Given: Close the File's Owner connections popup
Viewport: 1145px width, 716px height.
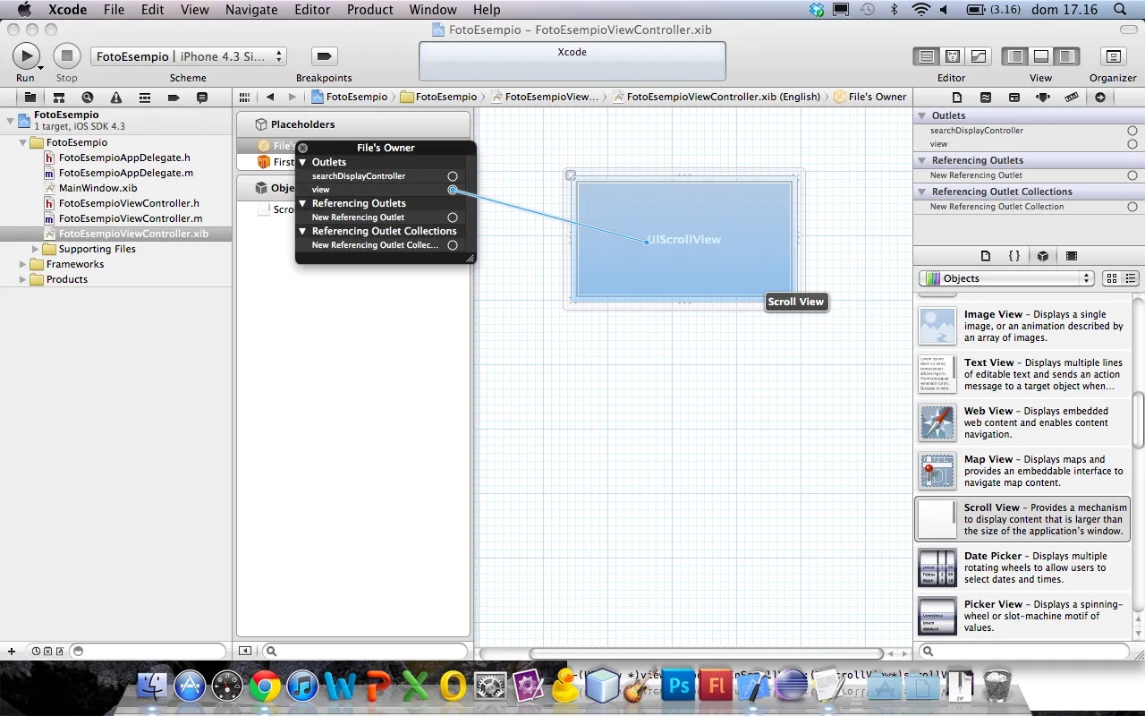Looking at the screenshot, I should click(x=303, y=148).
